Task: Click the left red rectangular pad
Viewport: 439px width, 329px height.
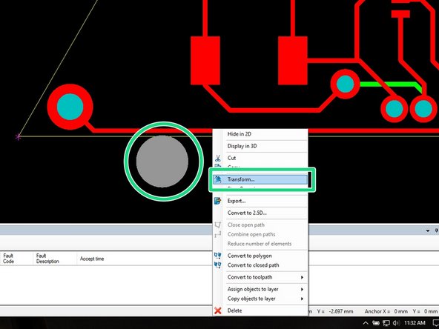Action: (205, 61)
